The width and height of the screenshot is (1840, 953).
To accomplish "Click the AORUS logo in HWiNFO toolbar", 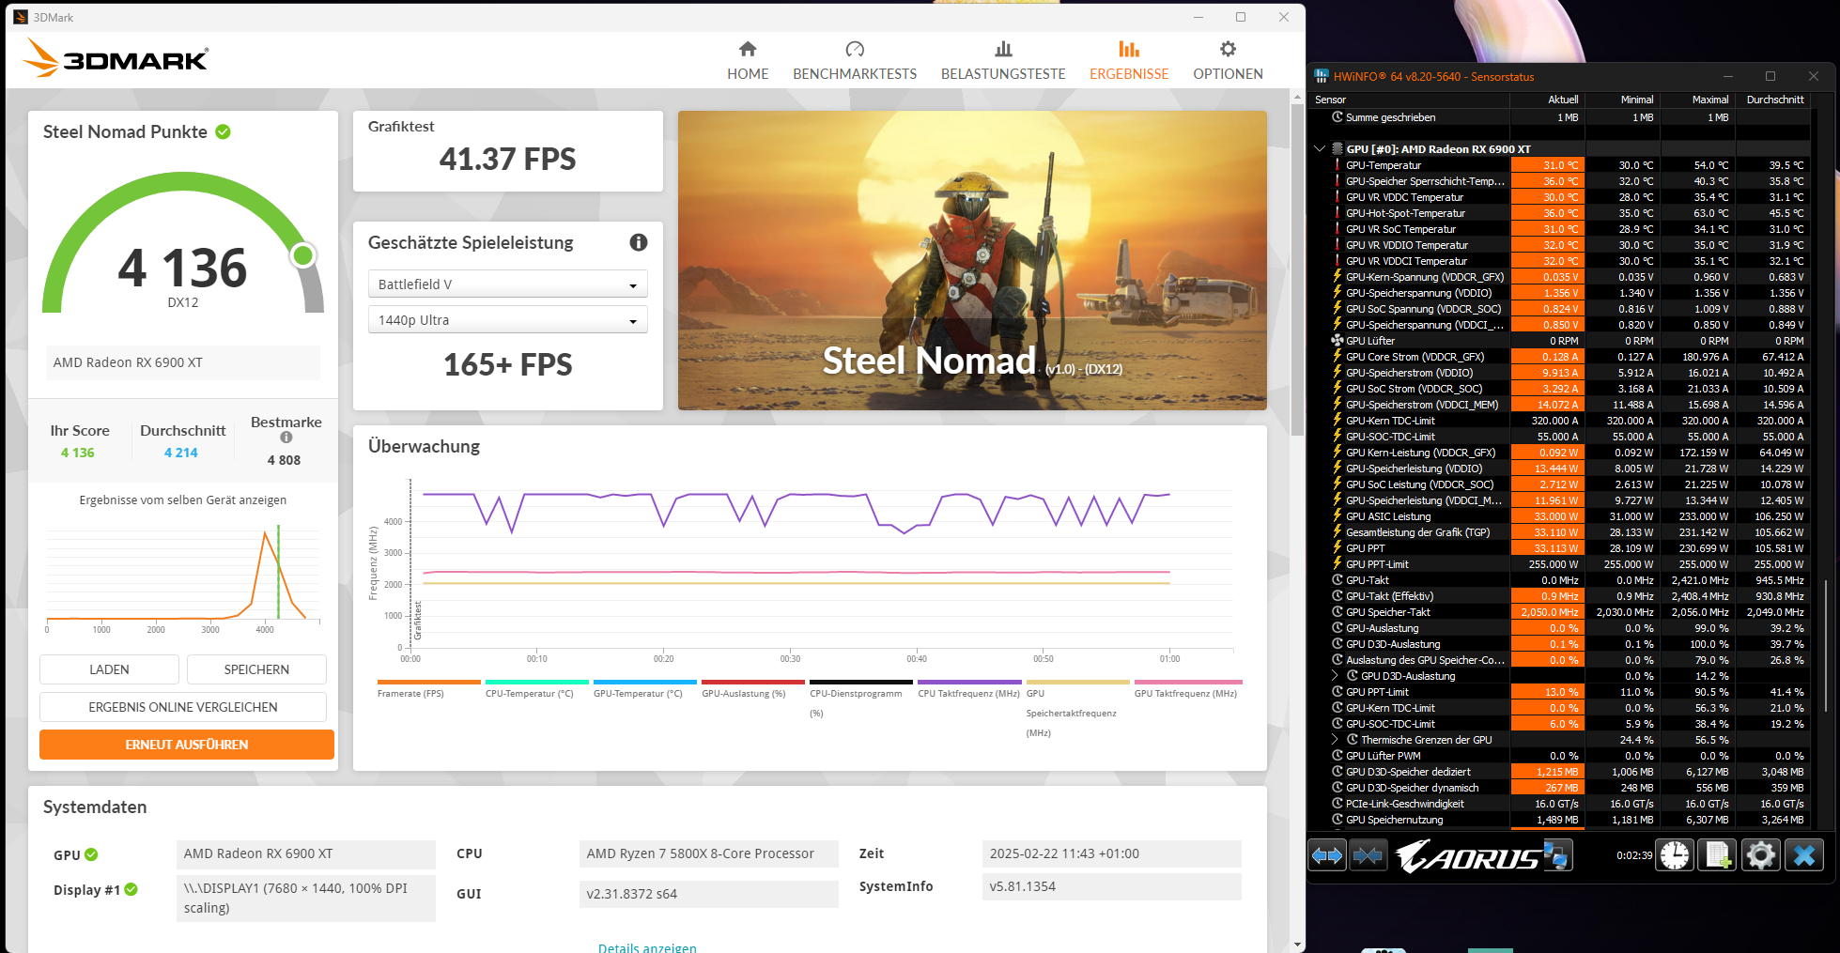I will tap(1467, 856).
